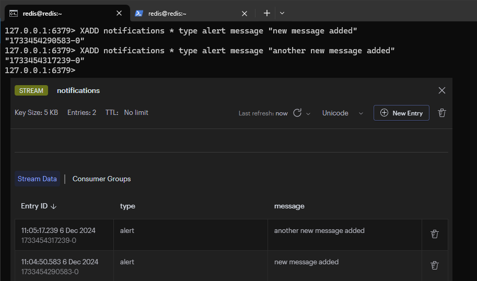
Task: Toggle Entry ID sort order arrow
Action: point(54,206)
